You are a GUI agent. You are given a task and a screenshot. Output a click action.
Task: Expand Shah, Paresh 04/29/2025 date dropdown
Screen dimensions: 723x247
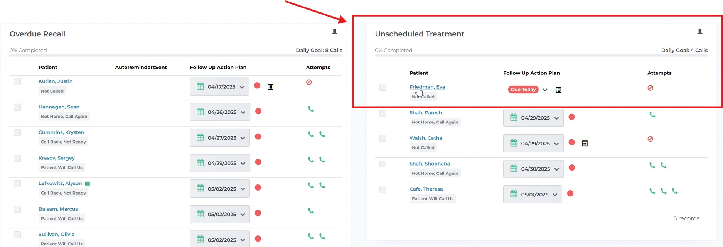[x=556, y=118]
